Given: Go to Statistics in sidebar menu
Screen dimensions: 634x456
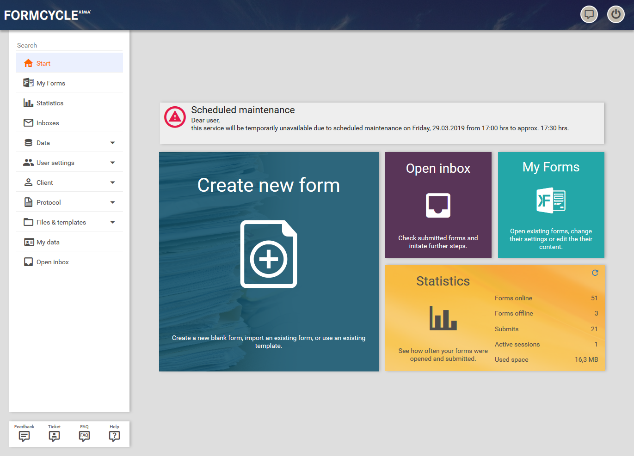Looking at the screenshot, I should click(50, 103).
